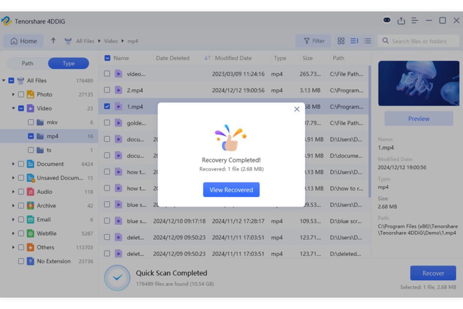Switch to grid thumbnail view
This screenshot has width=463, height=309.
pyautogui.click(x=341, y=41)
